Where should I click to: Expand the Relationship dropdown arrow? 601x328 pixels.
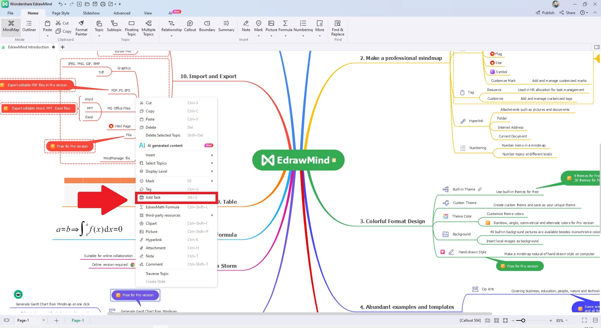click(171, 36)
